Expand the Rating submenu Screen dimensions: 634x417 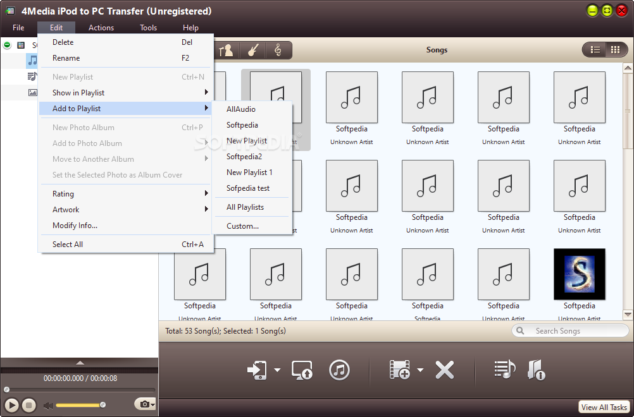[x=125, y=193]
